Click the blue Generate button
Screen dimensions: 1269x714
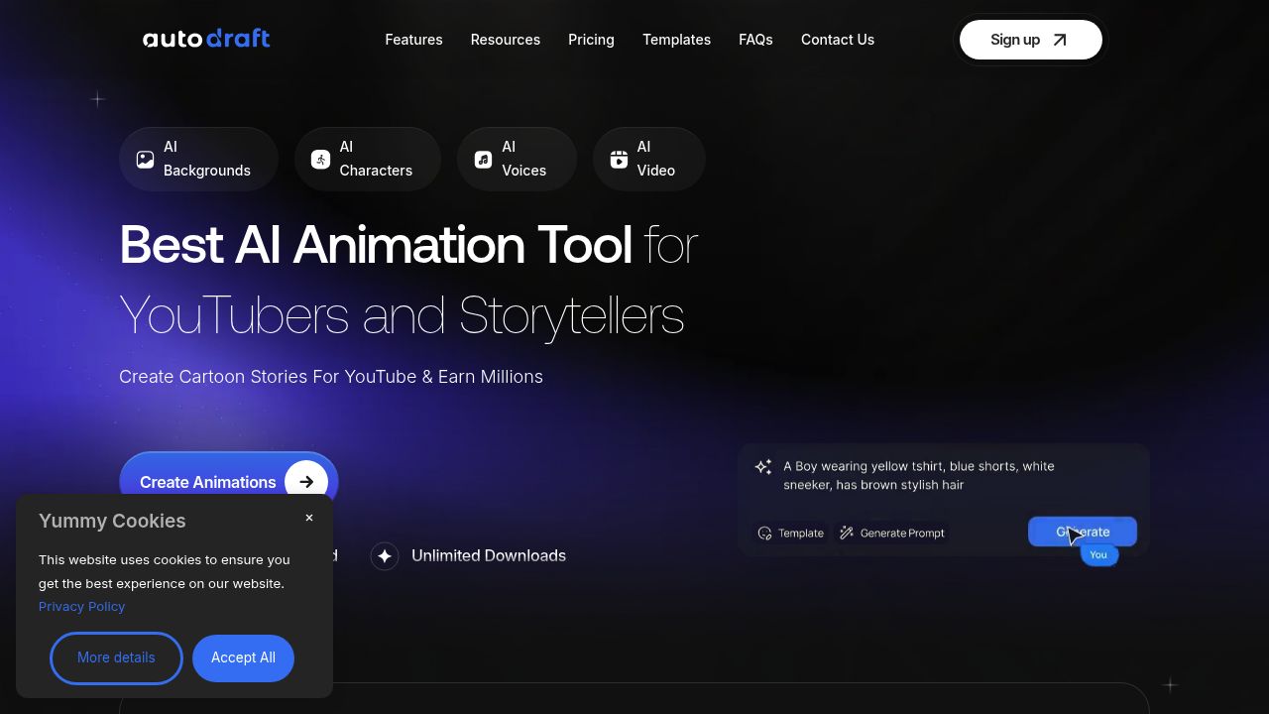click(x=1083, y=532)
